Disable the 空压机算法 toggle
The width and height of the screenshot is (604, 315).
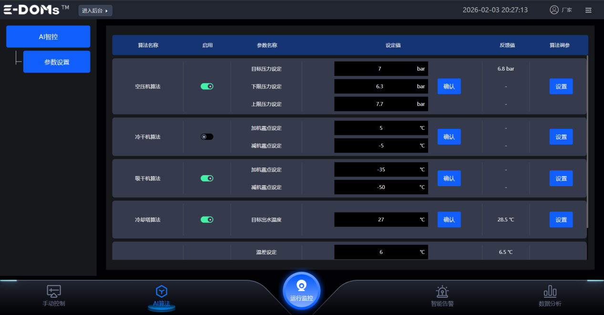(207, 86)
